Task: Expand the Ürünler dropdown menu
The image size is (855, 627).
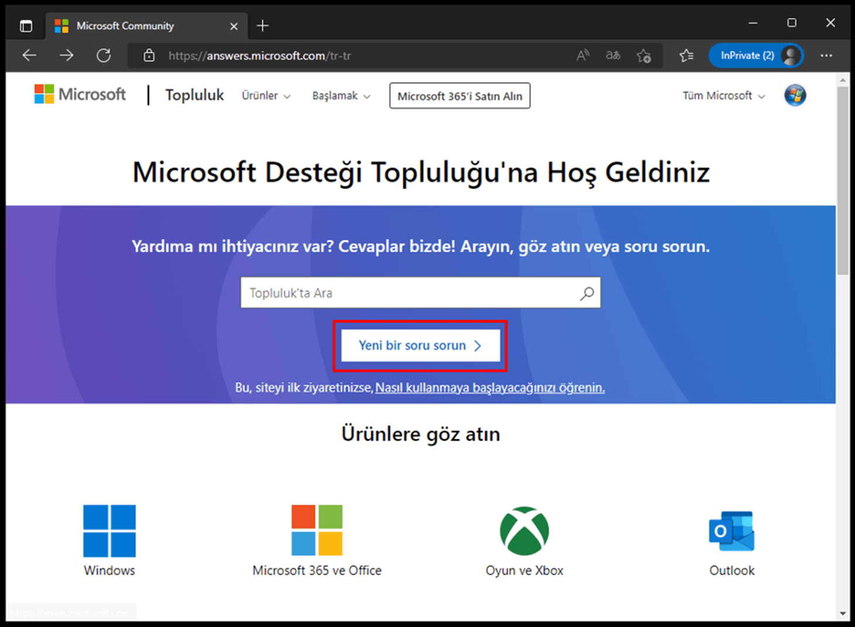Action: point(266,96)
